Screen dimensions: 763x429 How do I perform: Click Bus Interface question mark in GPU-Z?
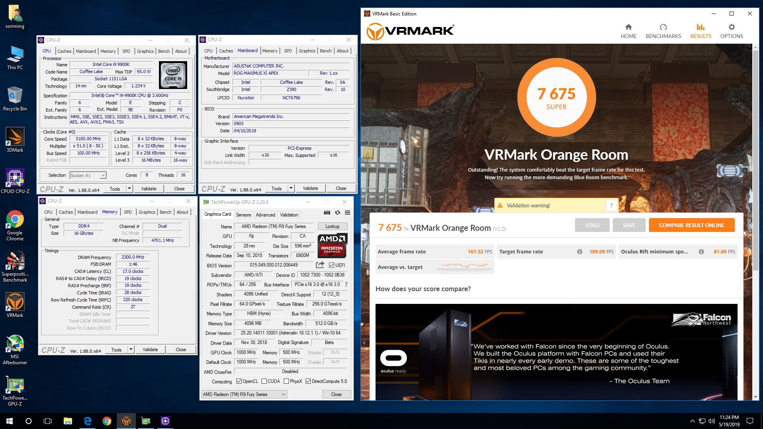click(x=346, y=284)
